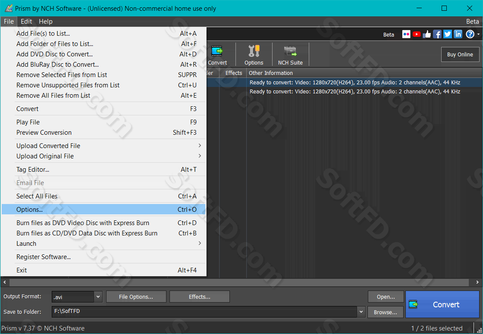
Task: Choose Add File(s) to List...
Action: coord(103,34)
